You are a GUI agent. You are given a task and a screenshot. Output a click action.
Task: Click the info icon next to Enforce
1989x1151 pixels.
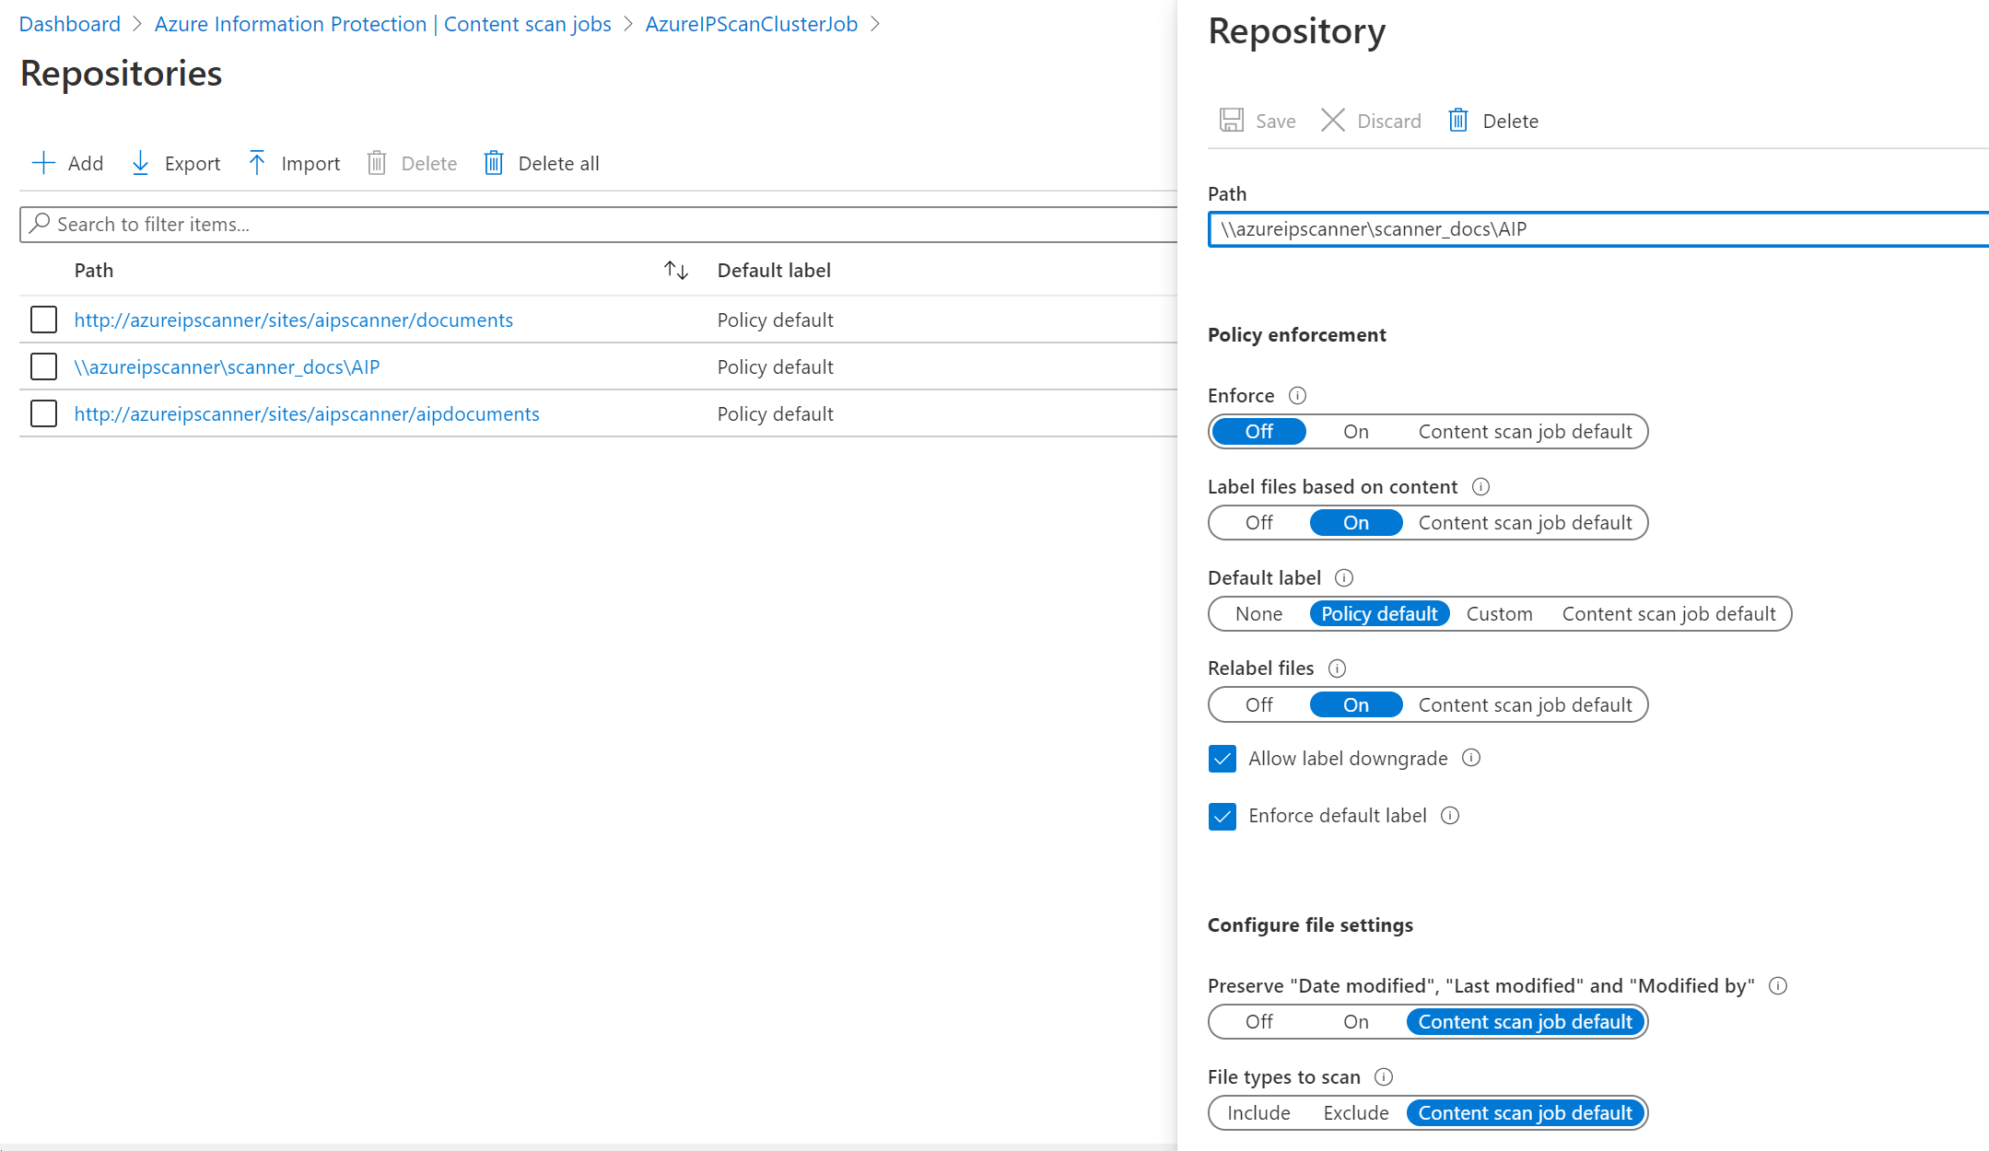(1297, 396)
